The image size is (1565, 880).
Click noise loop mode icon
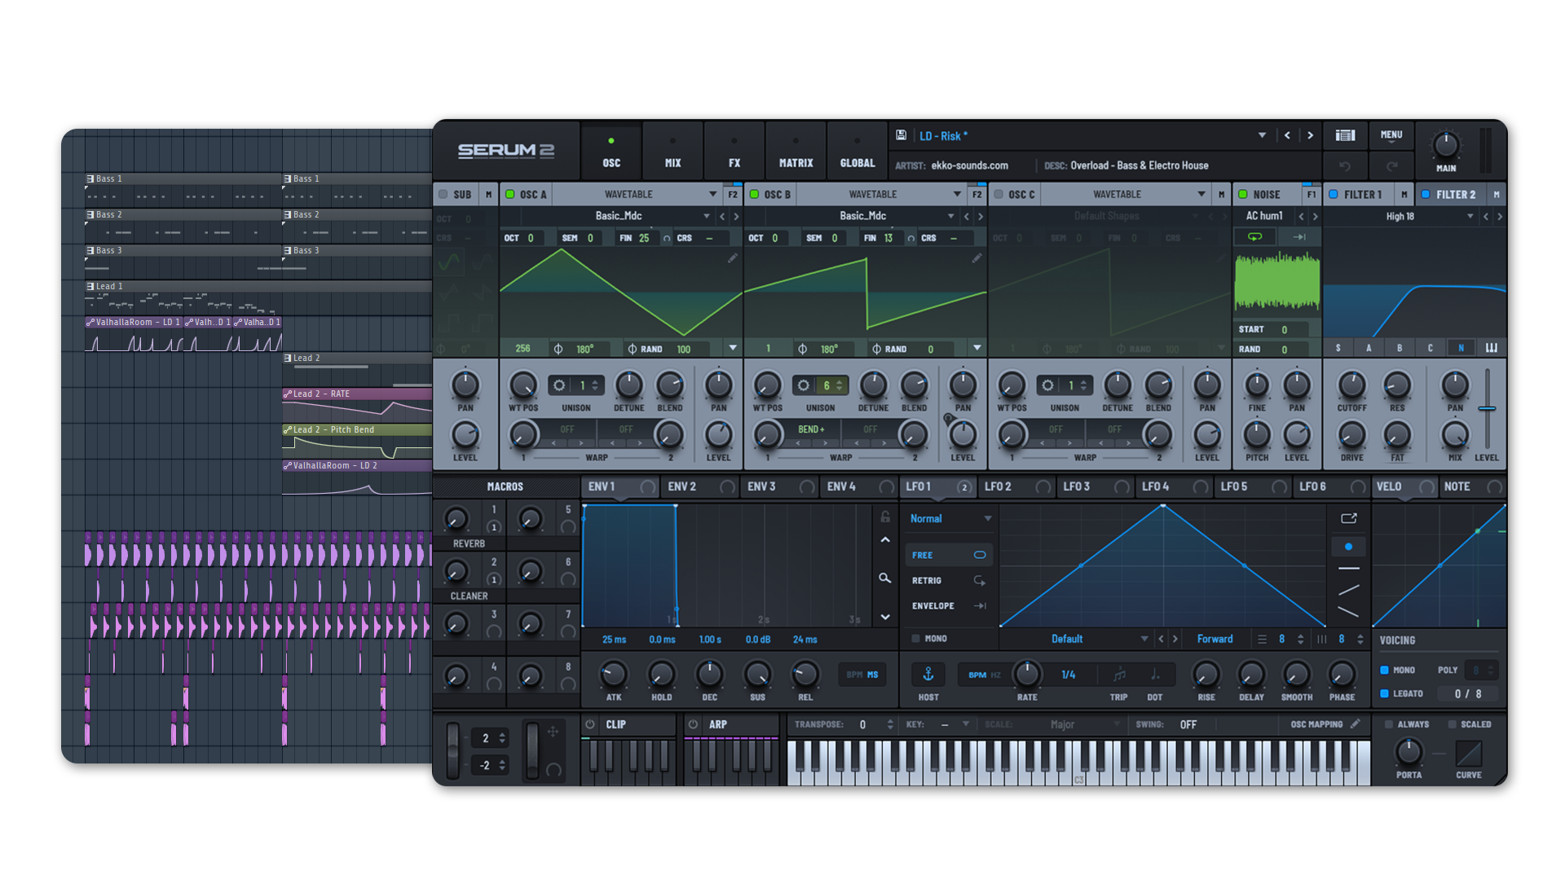coord(1255,237)
